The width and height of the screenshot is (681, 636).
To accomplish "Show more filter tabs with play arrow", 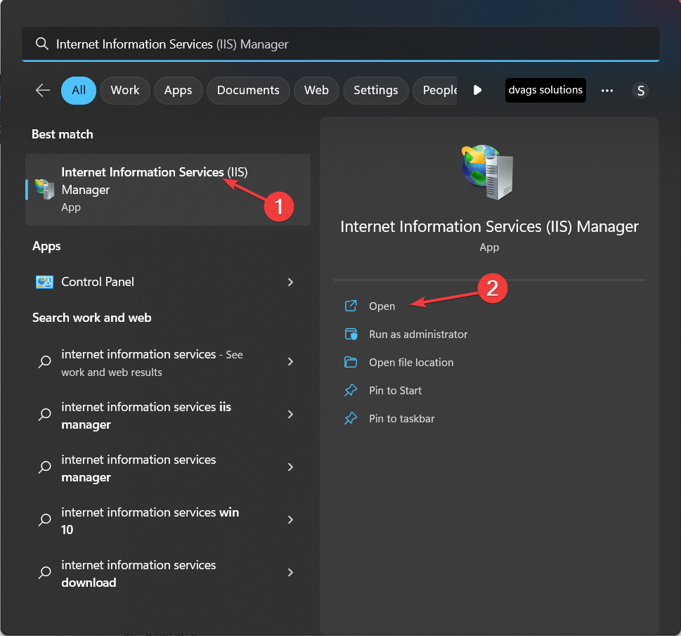I will 477,90.
